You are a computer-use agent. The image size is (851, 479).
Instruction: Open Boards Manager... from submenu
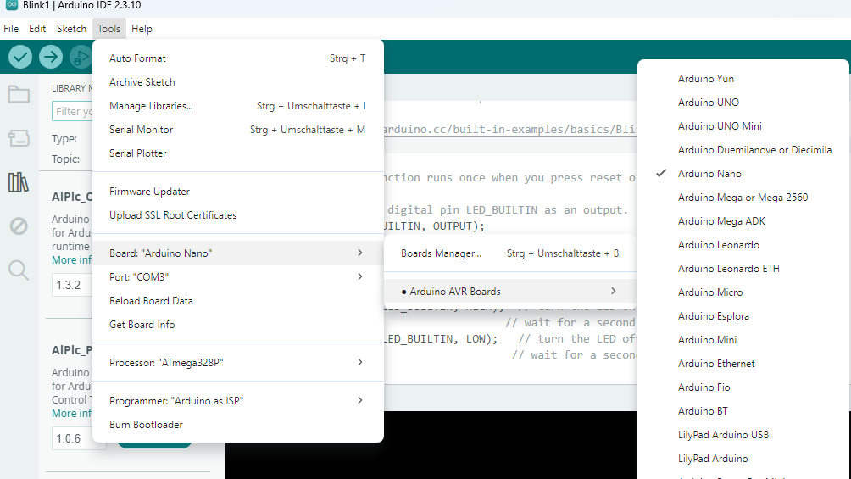pyautogui.click(x=509, y=253)
